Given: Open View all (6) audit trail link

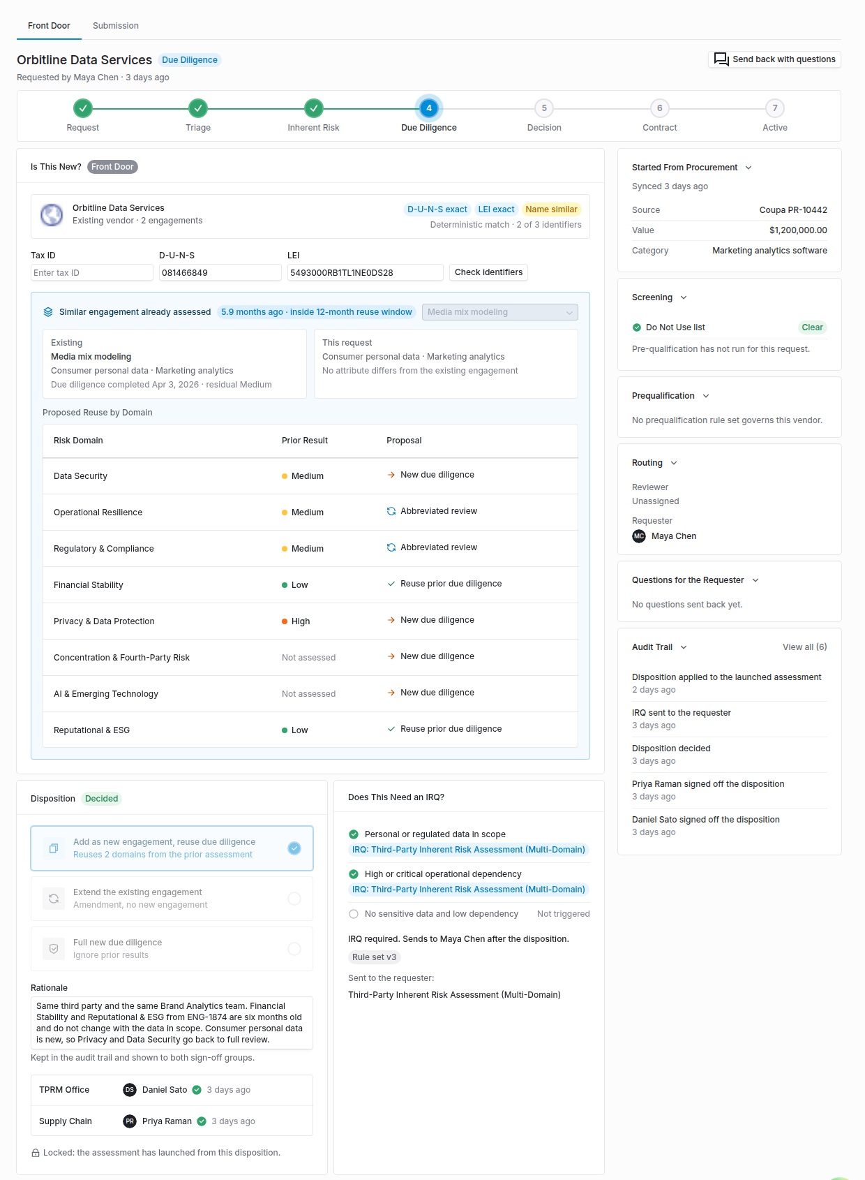Looking at the screenshot, I should (x=804, y=647).
